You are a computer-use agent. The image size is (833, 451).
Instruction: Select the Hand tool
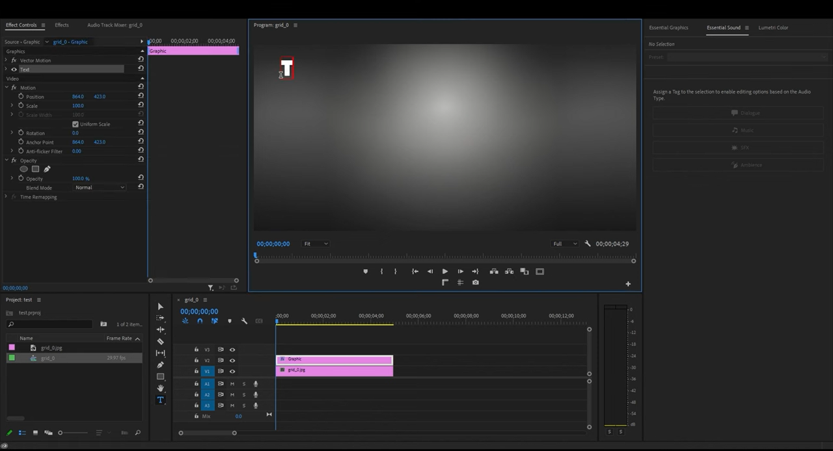[160, 388]
